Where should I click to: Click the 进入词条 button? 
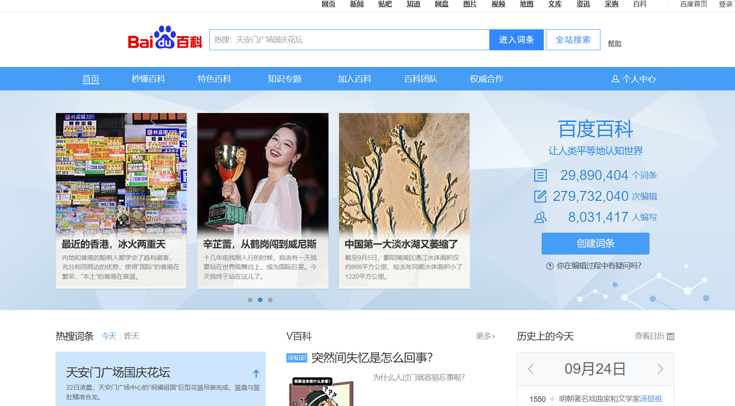click(517, 40)
